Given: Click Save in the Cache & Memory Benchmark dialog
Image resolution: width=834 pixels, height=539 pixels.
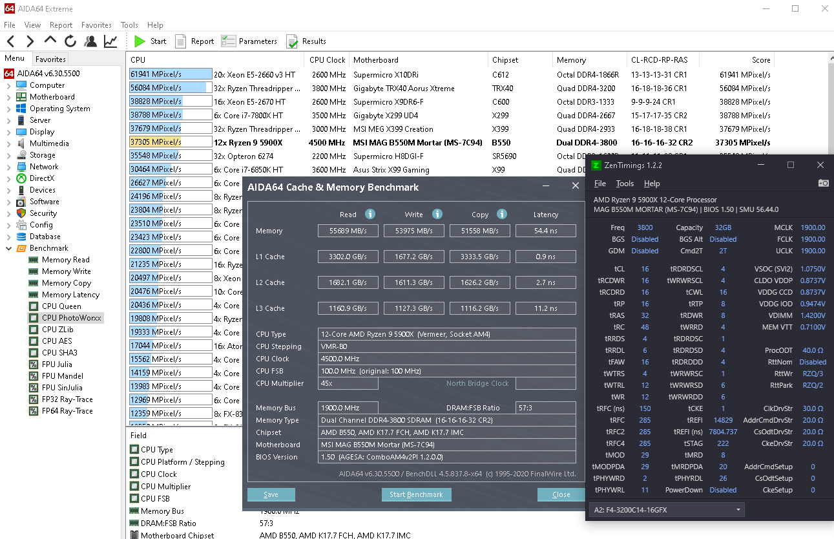Looking at the screenshot, I should pyautogui.click(x=271, y=494).
